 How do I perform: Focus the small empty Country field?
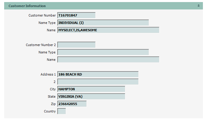62,111
